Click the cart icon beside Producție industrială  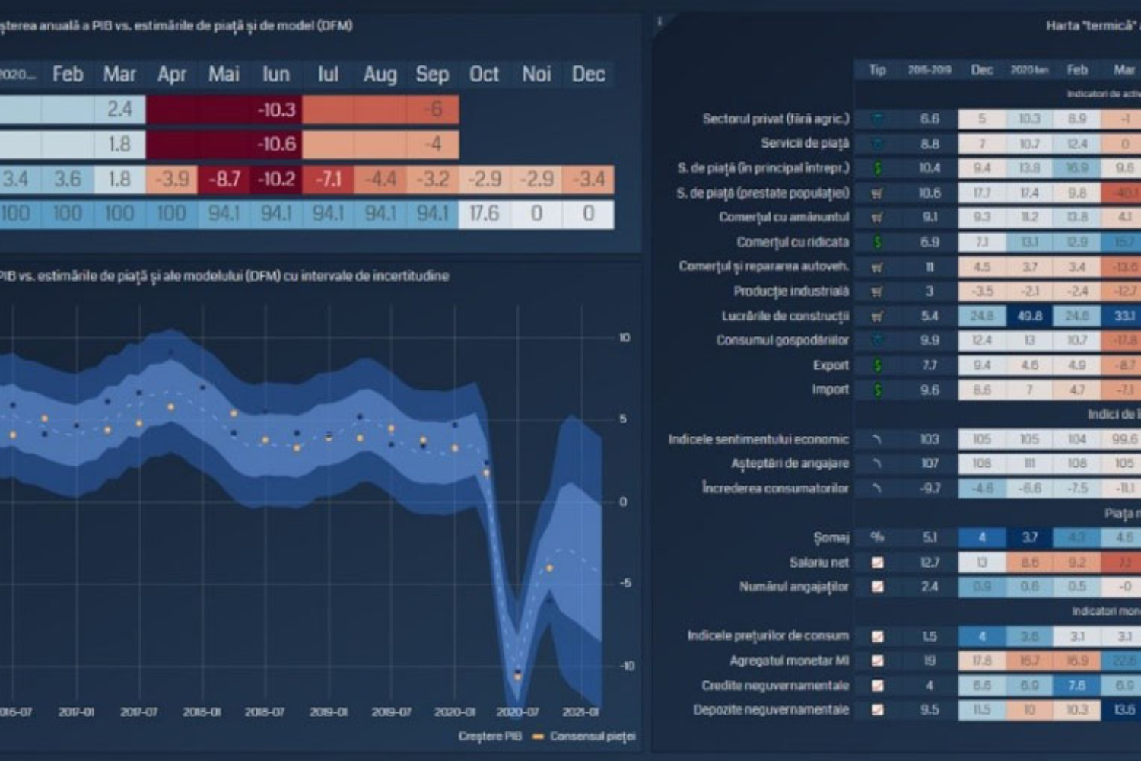tap(877, 291)
